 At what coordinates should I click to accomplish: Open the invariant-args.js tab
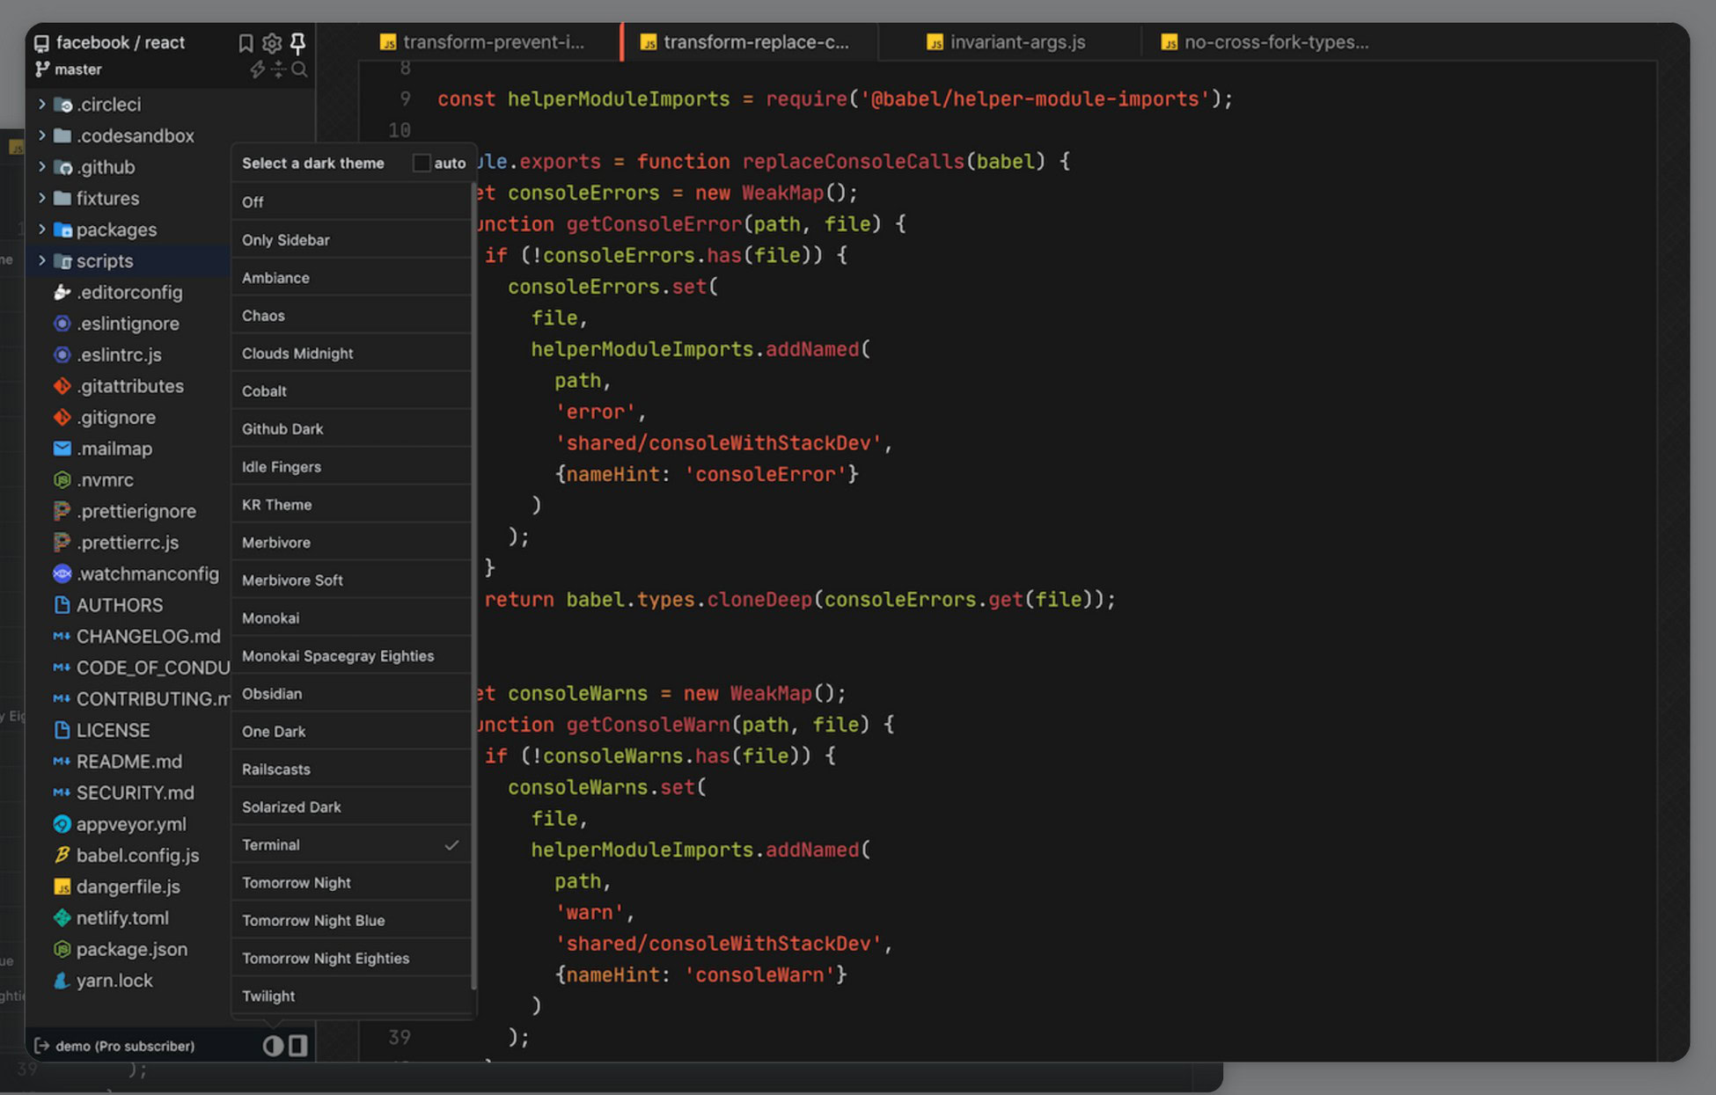point(1008,41)
